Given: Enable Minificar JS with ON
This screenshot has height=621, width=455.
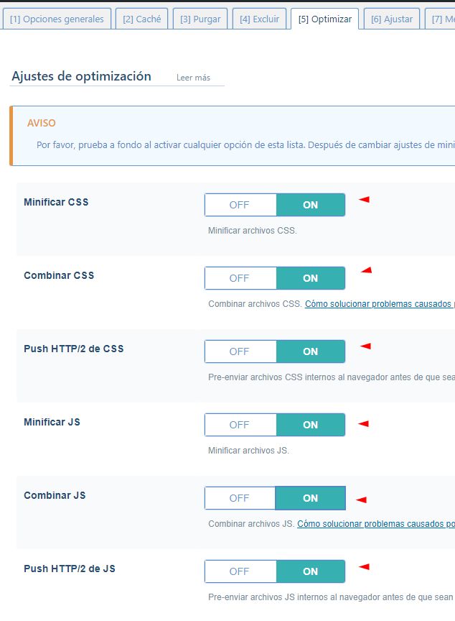Looking at the screenshot, I should [310, 425].
